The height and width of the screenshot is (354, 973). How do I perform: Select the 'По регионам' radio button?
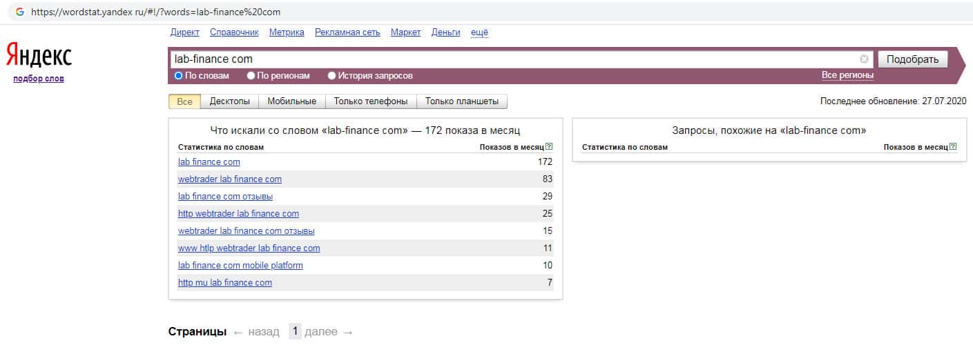point(251,76)
